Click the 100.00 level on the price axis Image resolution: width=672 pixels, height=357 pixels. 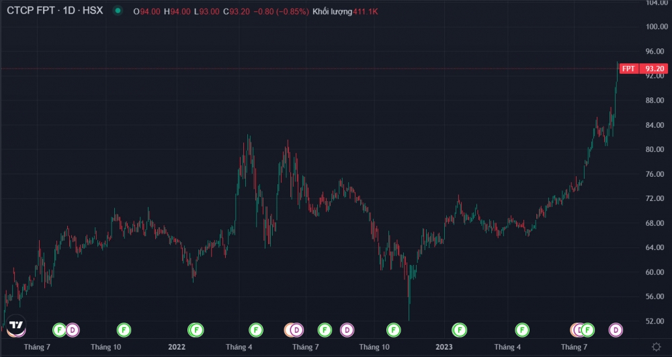(x=654, y=27)
